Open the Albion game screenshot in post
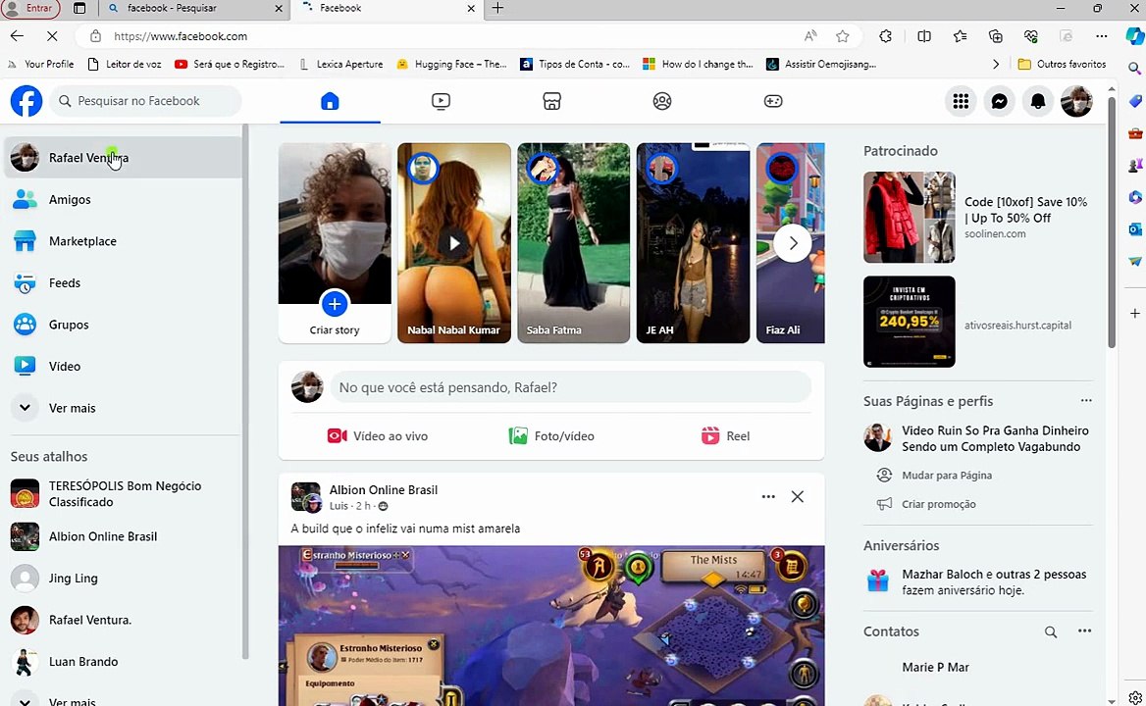The image size is (1146, 706). (551, 626)
